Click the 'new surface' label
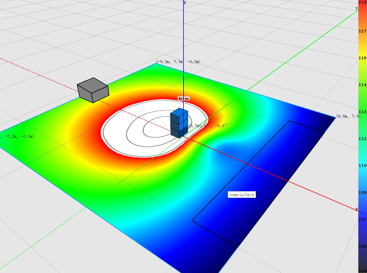Viewport: 367px width, 273px height. point(241,195)
